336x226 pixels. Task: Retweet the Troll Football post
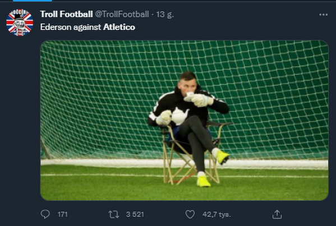coord(113,214)
